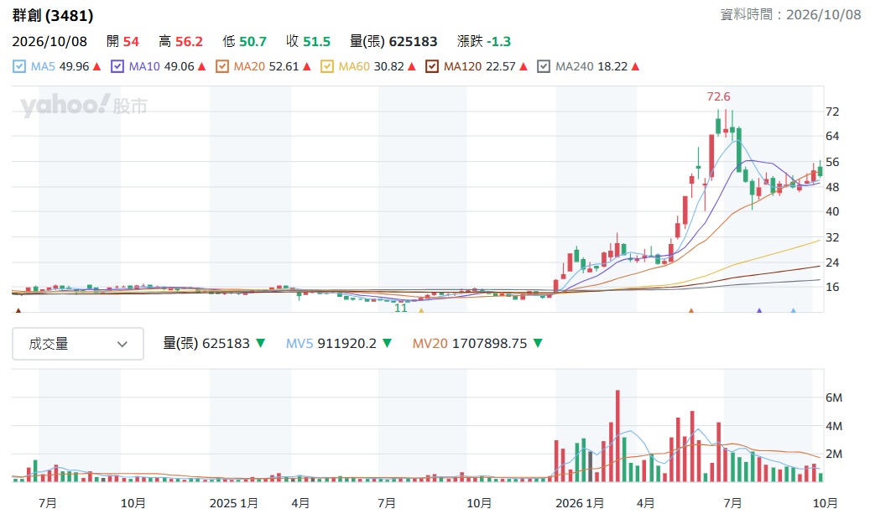Click the 2026 1月 date axis label
Screen dimensions: 875x514
click(x=579, y=503)
